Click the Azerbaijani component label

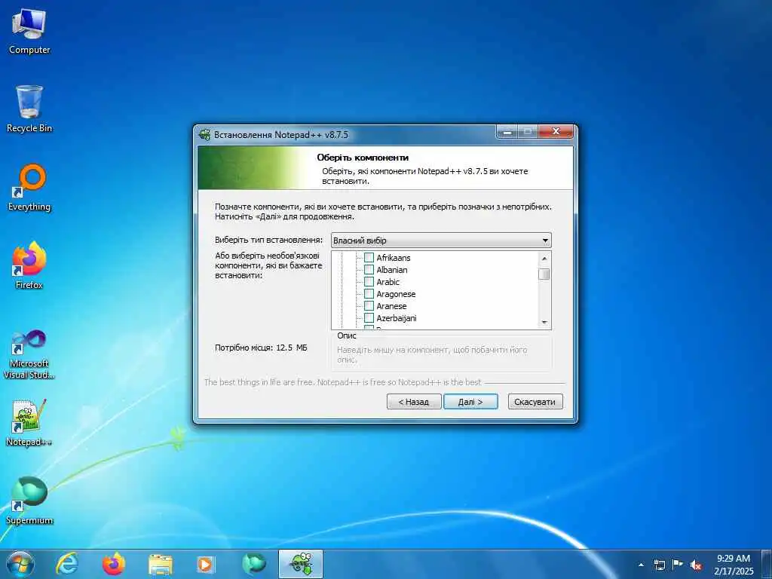397,318
